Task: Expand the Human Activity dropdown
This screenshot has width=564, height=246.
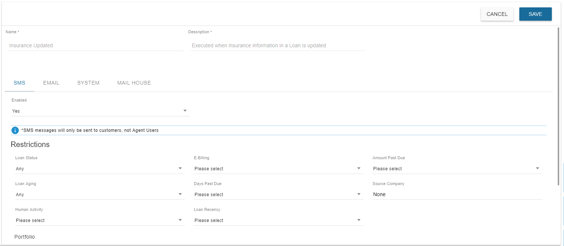Action: point(100,220)
